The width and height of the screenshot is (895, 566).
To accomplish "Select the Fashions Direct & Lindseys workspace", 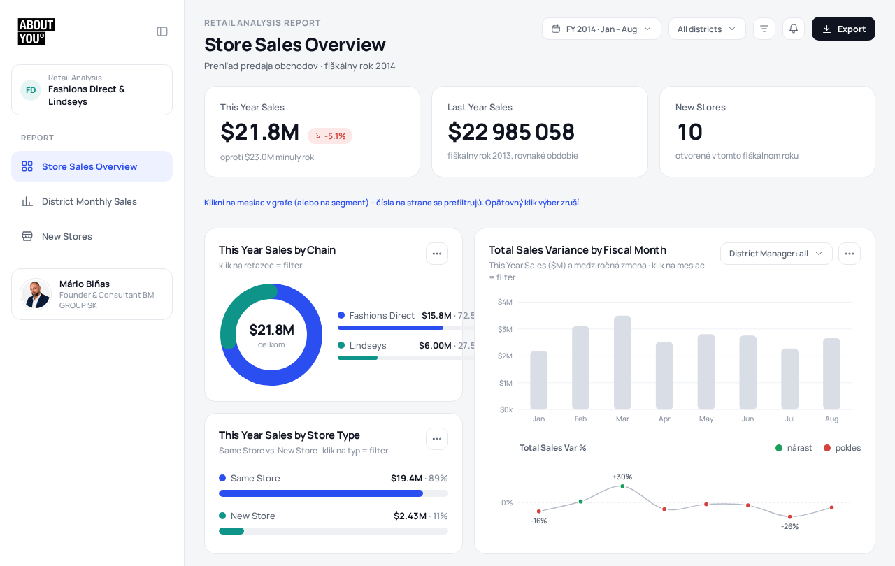I will tap(92, 89).
